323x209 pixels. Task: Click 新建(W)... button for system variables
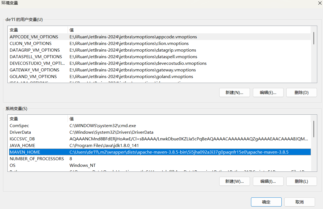coord(234,181)
